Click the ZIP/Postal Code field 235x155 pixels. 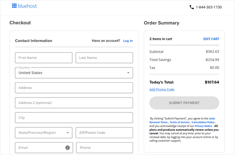pyautogui.click(x=104, y=133)
